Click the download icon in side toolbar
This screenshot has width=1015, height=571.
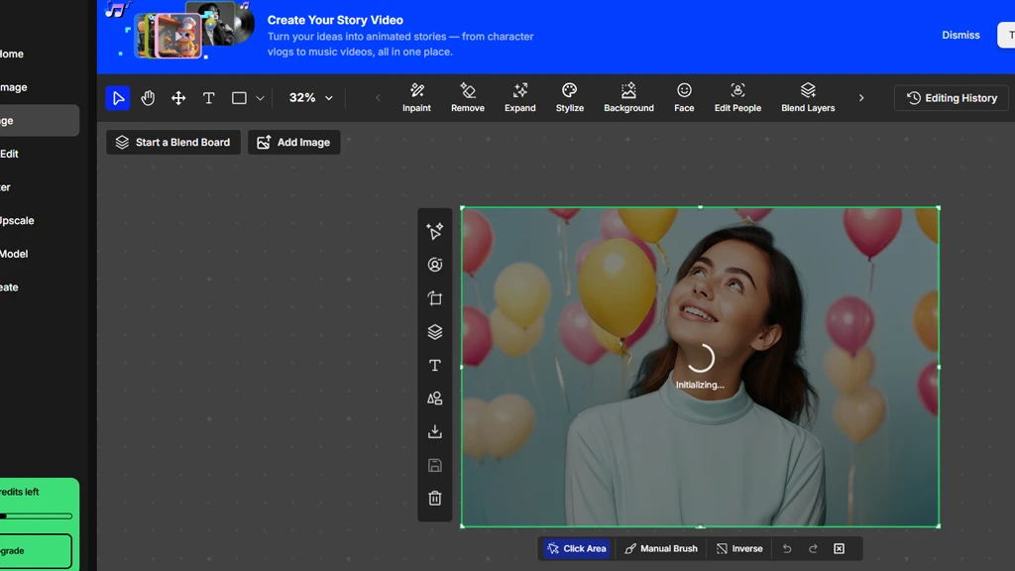pyautogui.click(x=434, y=432)
